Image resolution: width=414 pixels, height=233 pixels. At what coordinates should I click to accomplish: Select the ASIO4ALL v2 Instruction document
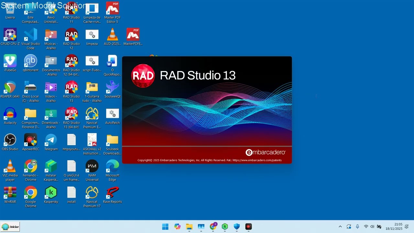click(92, 144)
